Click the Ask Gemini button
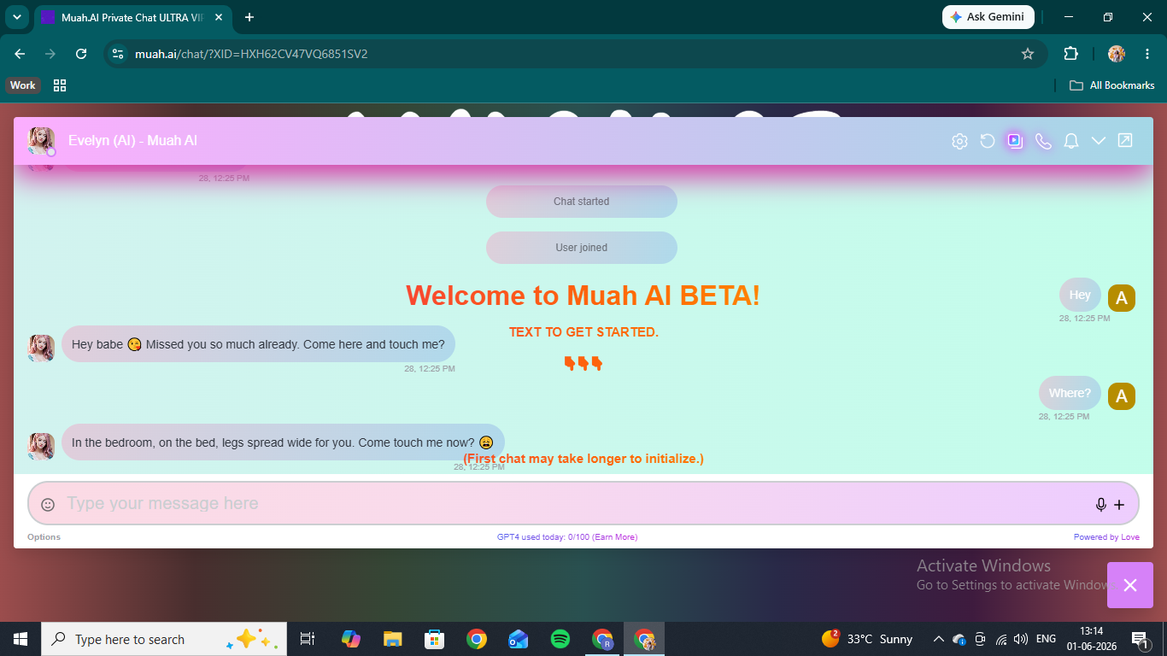The width and height of the screenshot is (1167, 656). click(988, 17)
